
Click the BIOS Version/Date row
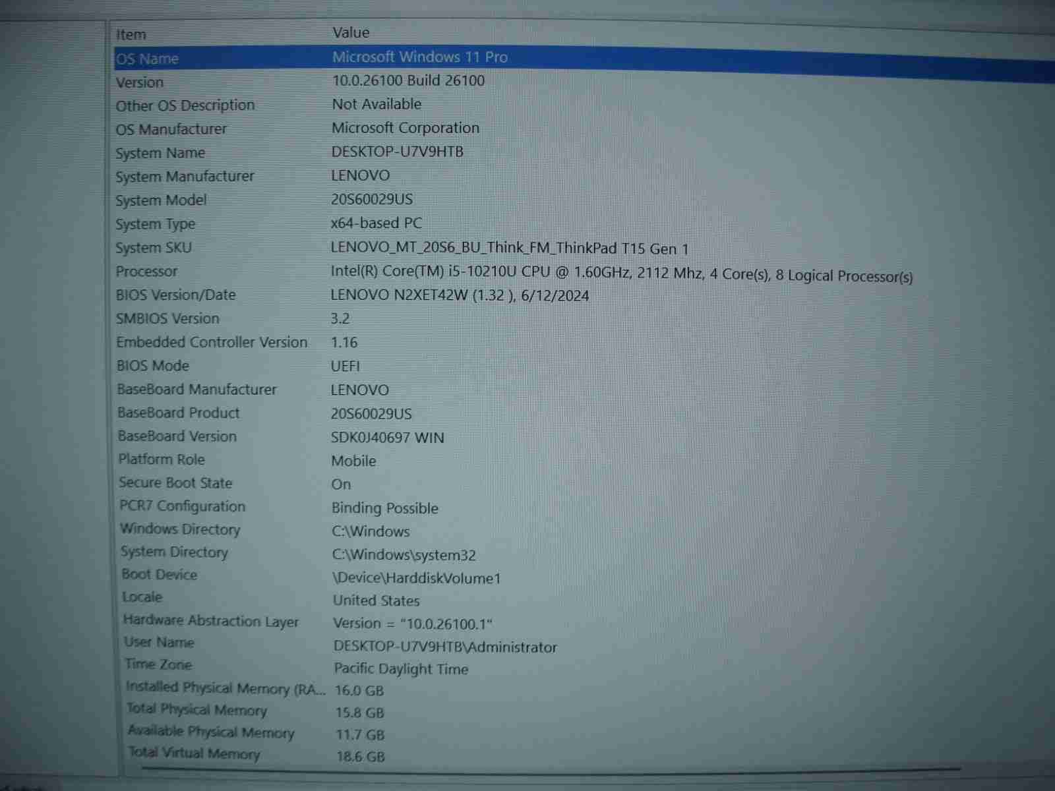tap(176, 295)
